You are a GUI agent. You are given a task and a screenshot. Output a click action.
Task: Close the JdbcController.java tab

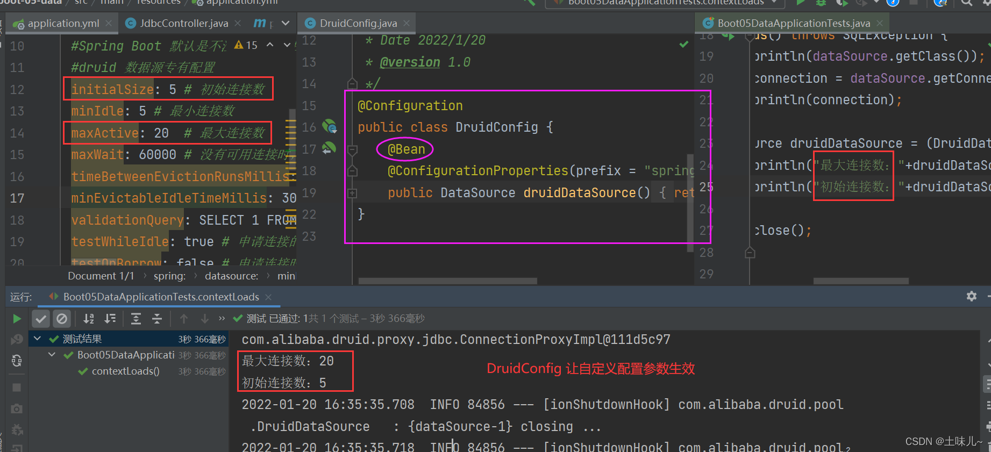(x=238, y=24)
